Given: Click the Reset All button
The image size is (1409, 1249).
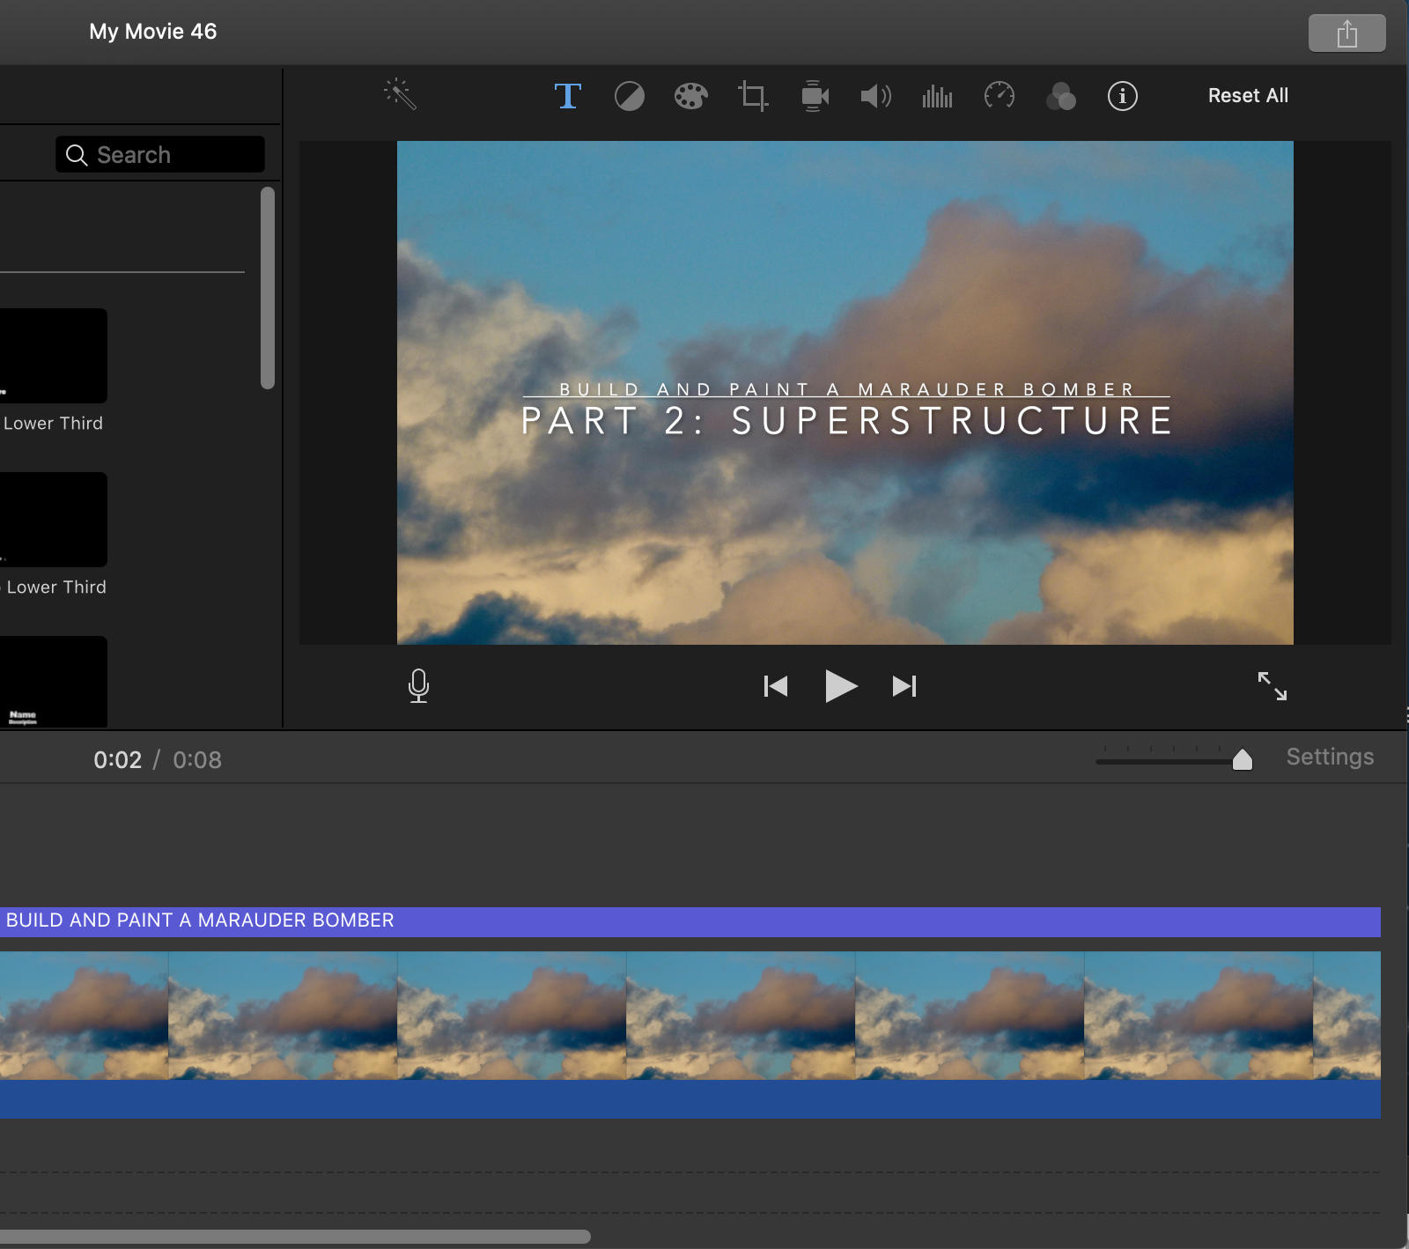Looking at the screenshot, I should click(1248, 96).
